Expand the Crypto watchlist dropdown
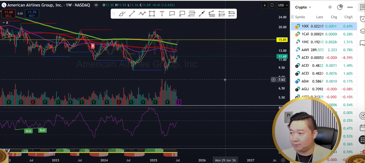Image resolution: width=365 pixels, height=163 pixels. pos(303,7)
